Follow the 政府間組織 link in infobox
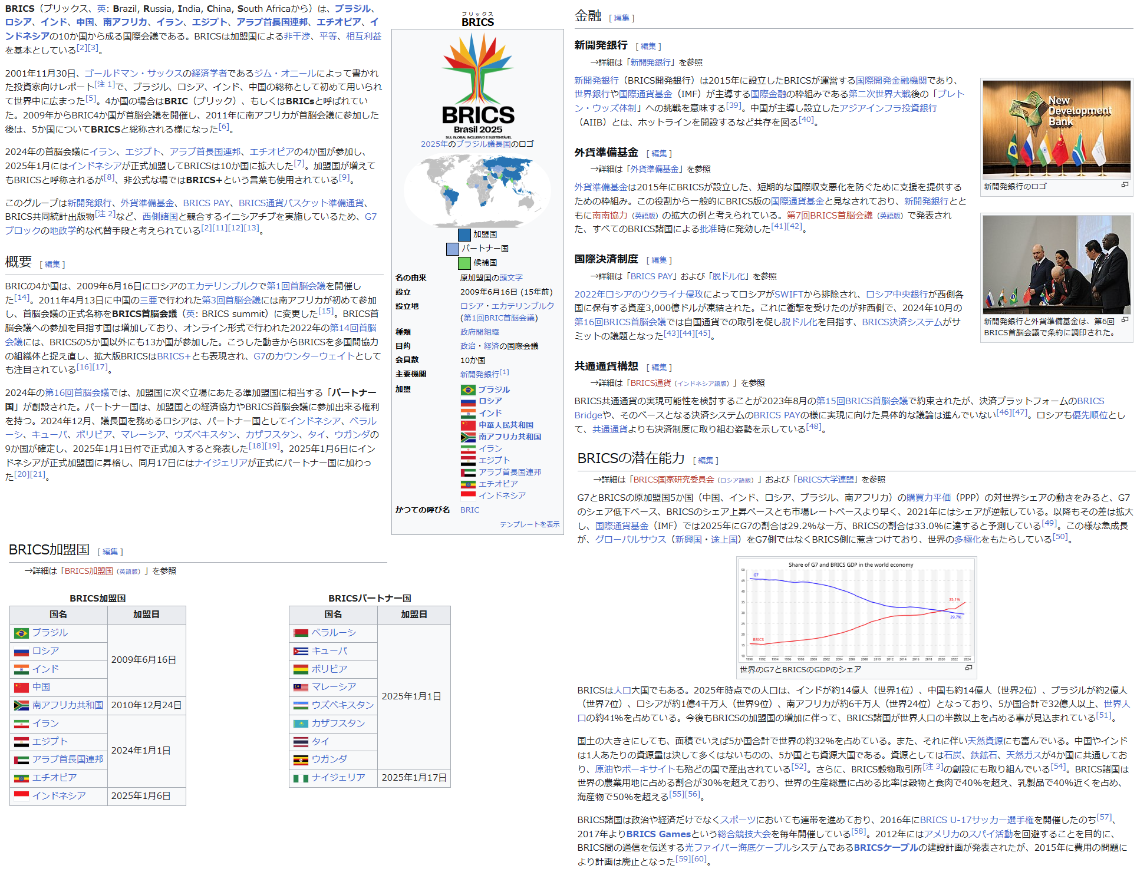Image resolution: width=1137 pixels, height=872 pixels. pos(480,332)
